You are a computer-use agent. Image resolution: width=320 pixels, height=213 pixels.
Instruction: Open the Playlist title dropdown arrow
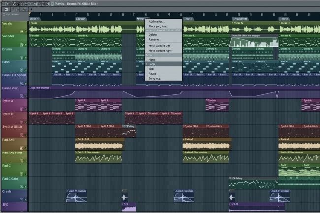(x=97, y=4)
